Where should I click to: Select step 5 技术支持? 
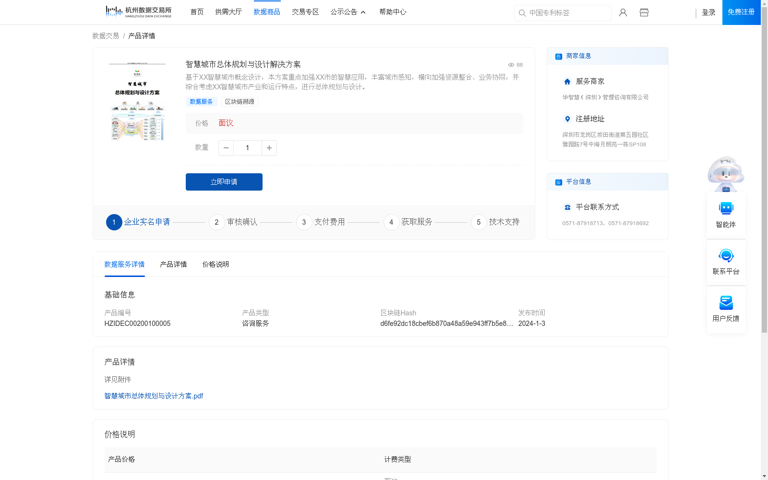tap(495, 222)
